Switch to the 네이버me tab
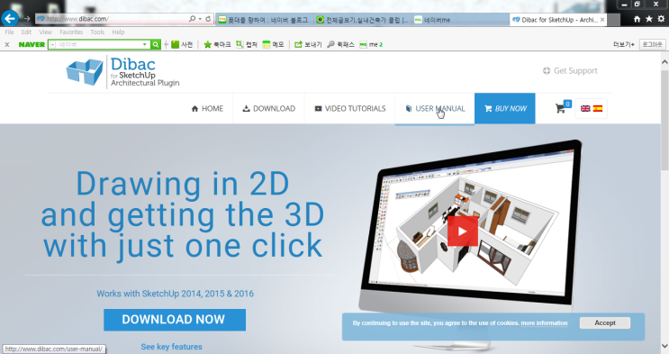Screen dimensions: 669x354 click(x=461, y=20)
